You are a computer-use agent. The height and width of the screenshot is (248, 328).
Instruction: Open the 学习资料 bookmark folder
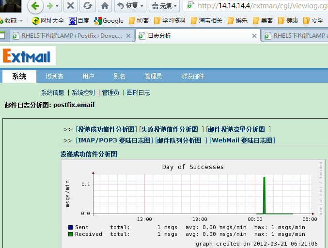170,21
